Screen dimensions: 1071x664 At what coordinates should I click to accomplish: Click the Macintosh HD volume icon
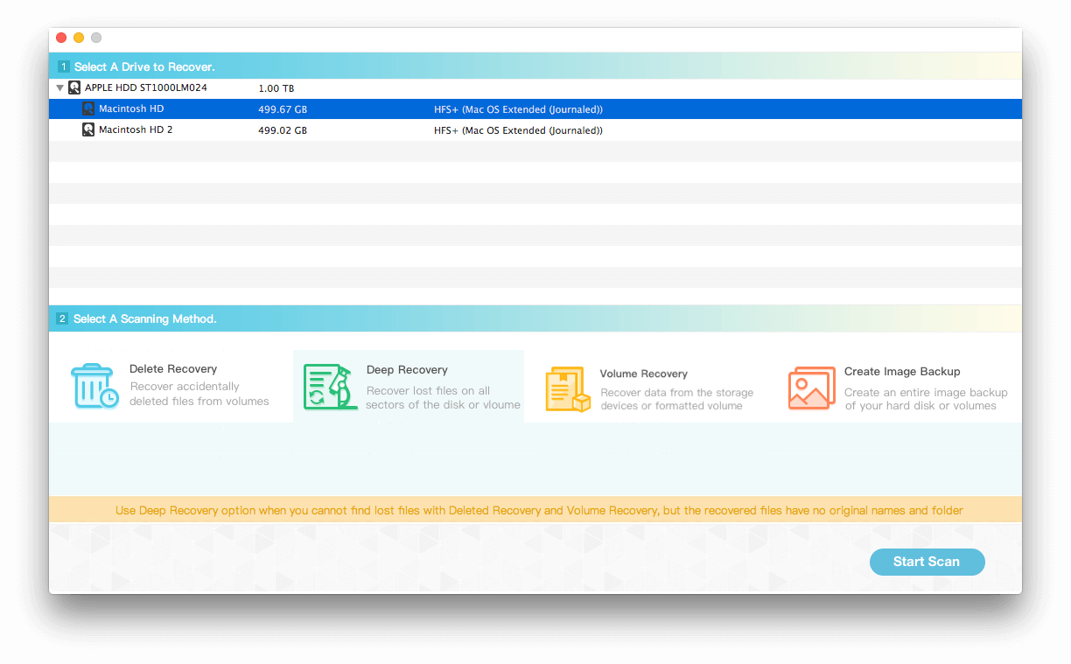pos(88,109)
